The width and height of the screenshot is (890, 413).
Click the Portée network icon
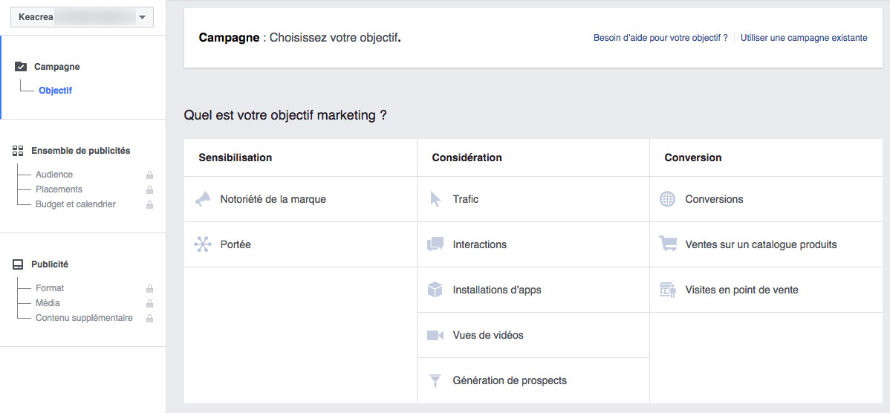[203, 244]
